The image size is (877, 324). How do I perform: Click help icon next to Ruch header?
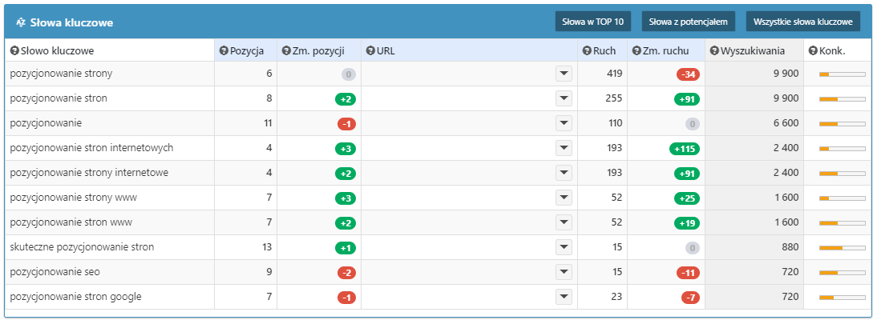[587, 51]
